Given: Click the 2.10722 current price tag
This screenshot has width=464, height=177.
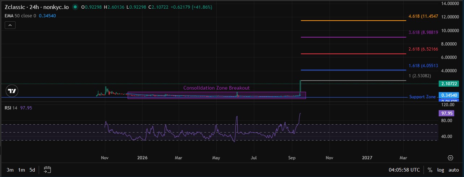Looking at the screenshot, I should click(449, 84).
